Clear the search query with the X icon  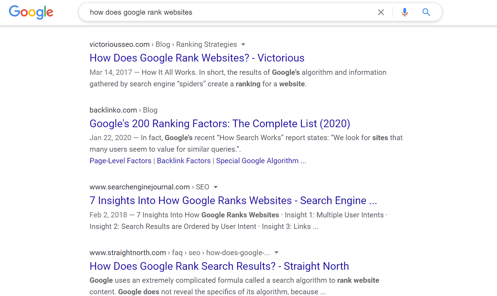click(381, 12)
